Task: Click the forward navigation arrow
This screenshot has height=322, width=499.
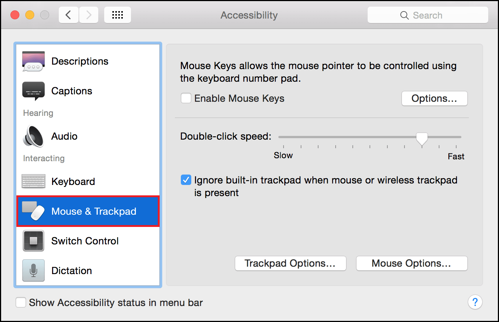Action: pyautogui.click(x=89, y=15)
